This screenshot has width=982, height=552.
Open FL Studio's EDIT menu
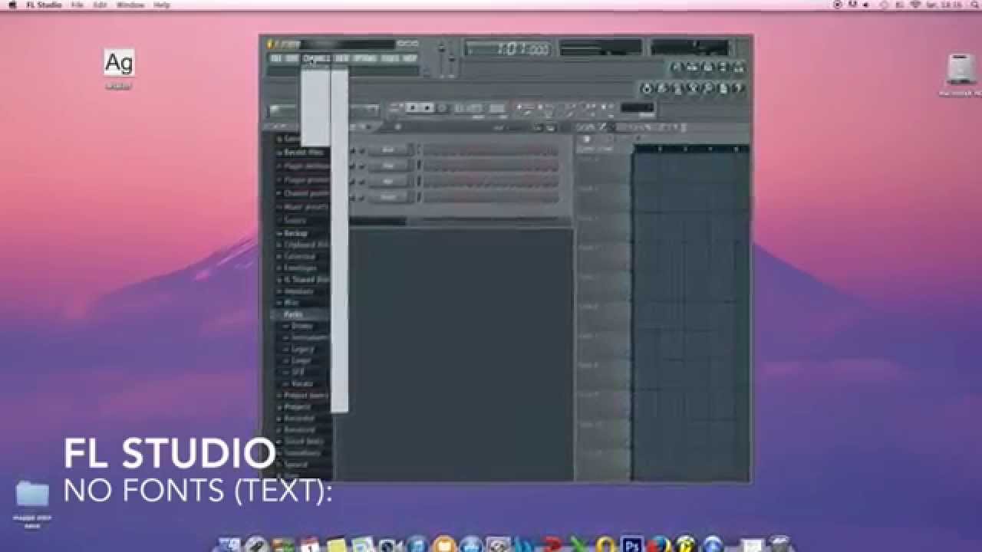291,58
